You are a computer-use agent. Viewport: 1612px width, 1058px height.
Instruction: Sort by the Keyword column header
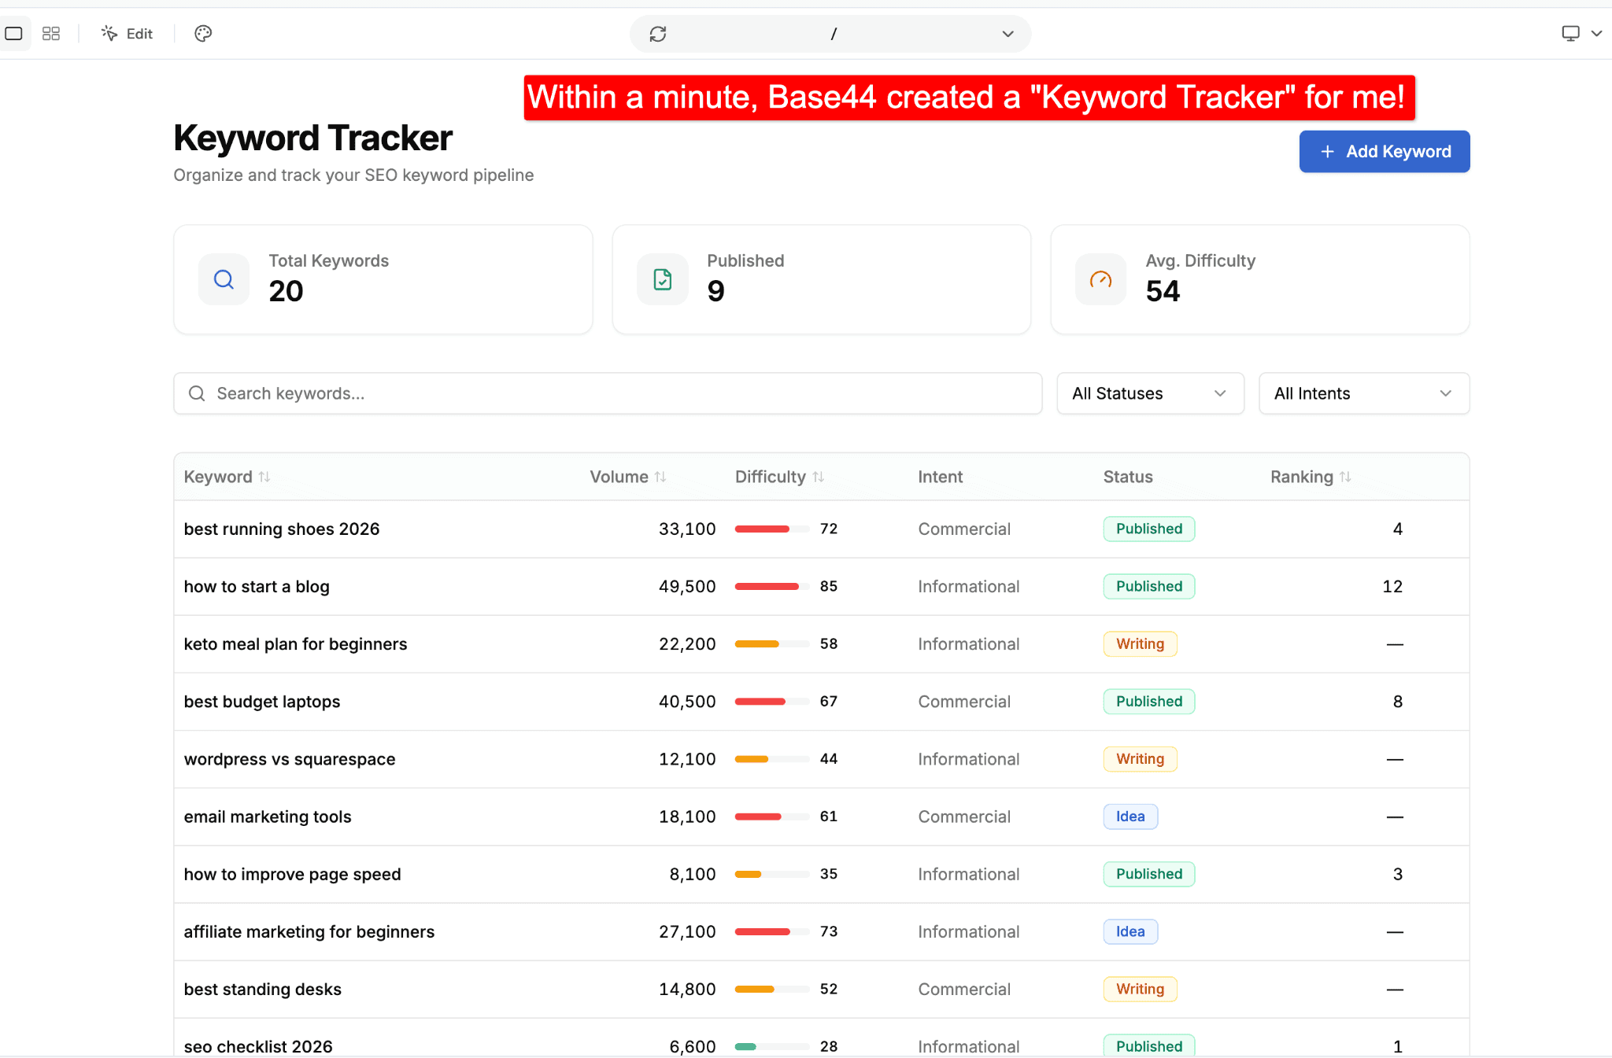(227, 477)
